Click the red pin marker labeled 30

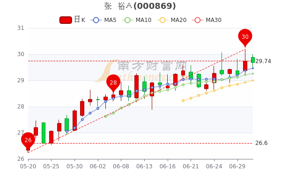coord(245,37)
